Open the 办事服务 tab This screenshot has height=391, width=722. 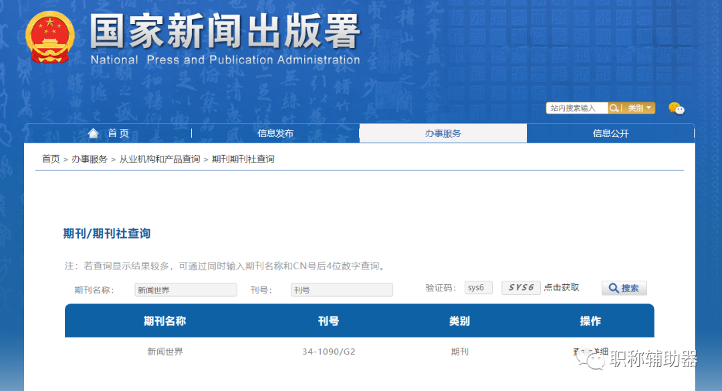pyautogui.click(x=443, y=132)
